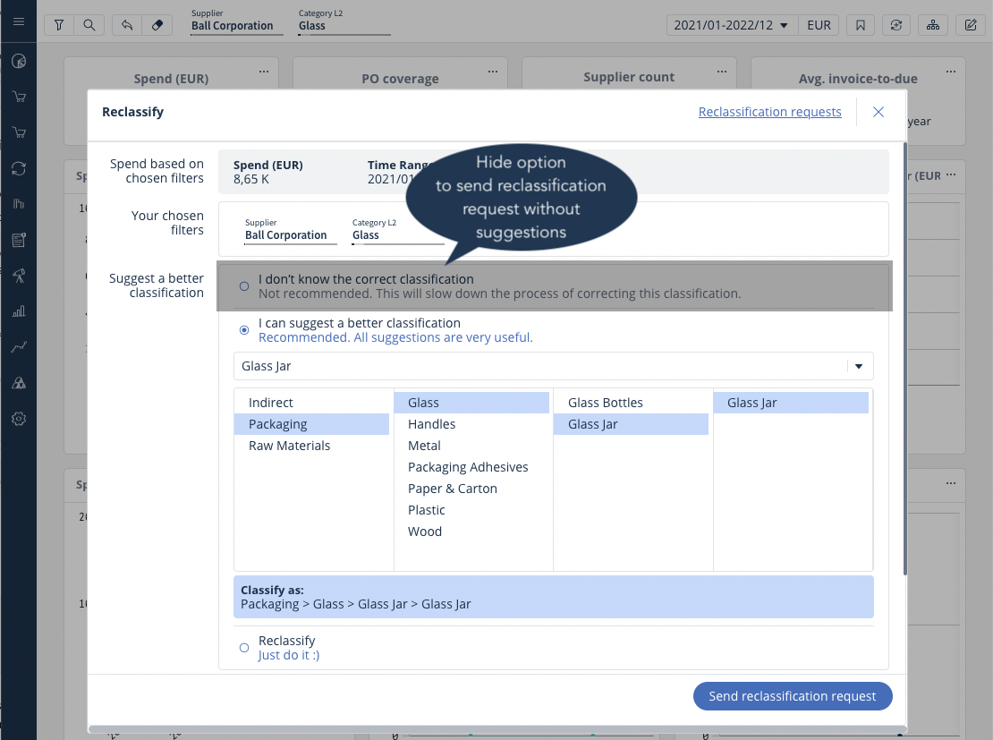Click the search magnifier icon
993x740 pixels.
[89, 25]
